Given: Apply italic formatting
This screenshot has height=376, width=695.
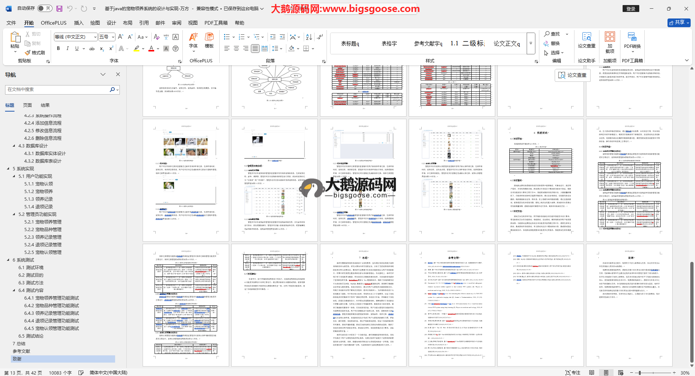Looking at the screenshot, I should point(67,49).
